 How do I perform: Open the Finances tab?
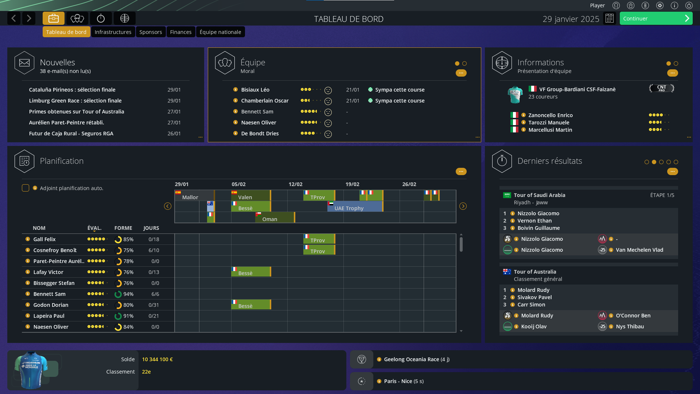180,32
